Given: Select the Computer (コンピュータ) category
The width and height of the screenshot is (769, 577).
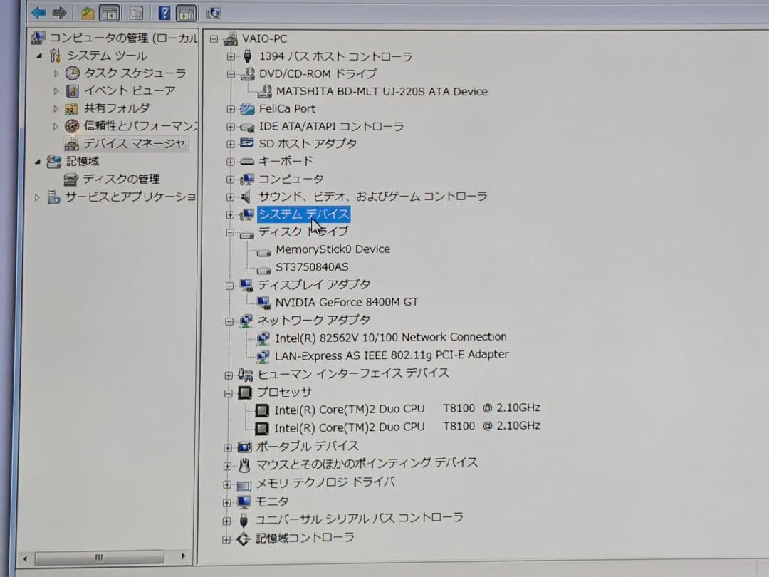Looking at the screenshot, I should click(x=291, y=179).
